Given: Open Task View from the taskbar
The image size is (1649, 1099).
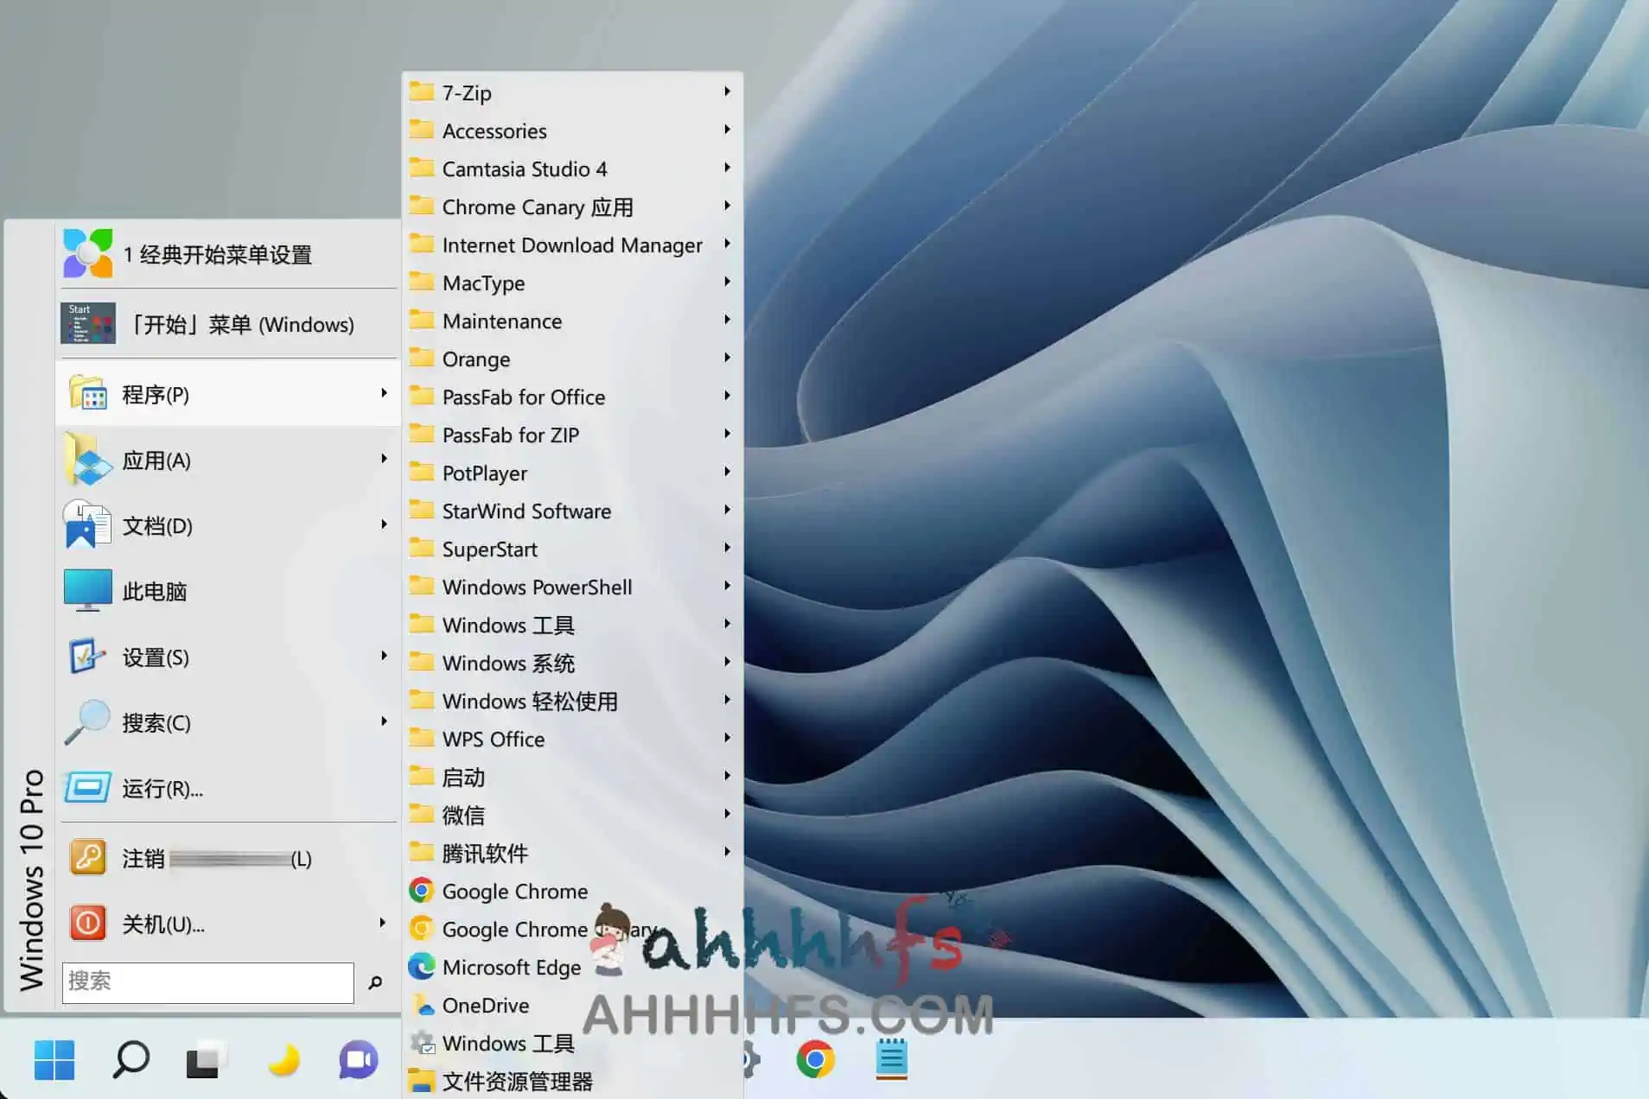Looking at the screenshot, I should 203,1058.
